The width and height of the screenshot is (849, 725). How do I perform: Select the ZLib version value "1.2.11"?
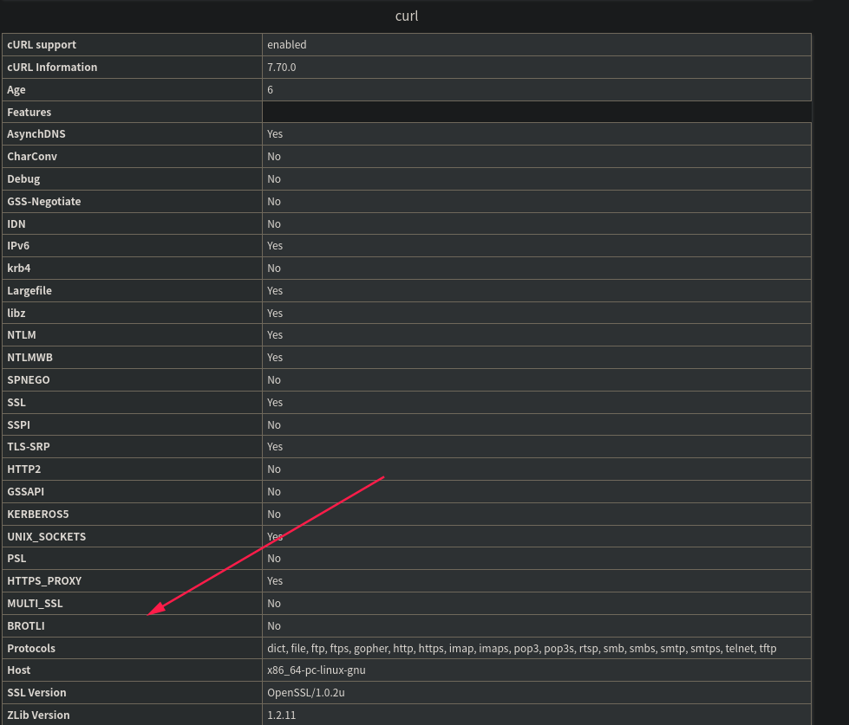[282, 715]
